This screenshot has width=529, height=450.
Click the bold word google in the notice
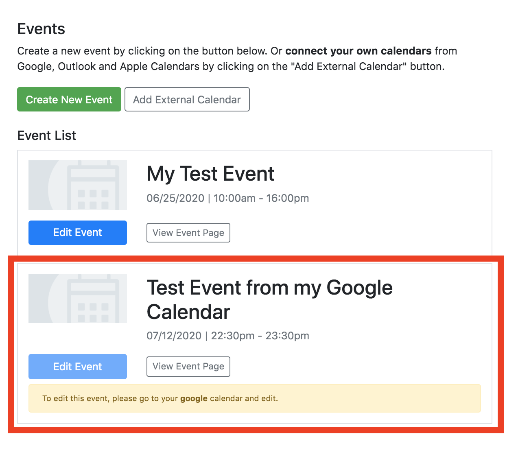tap(194, 398)
